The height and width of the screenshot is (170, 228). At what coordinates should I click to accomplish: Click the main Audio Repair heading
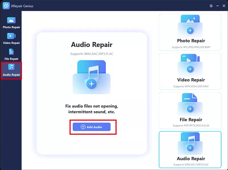click(x=91, y=45)
